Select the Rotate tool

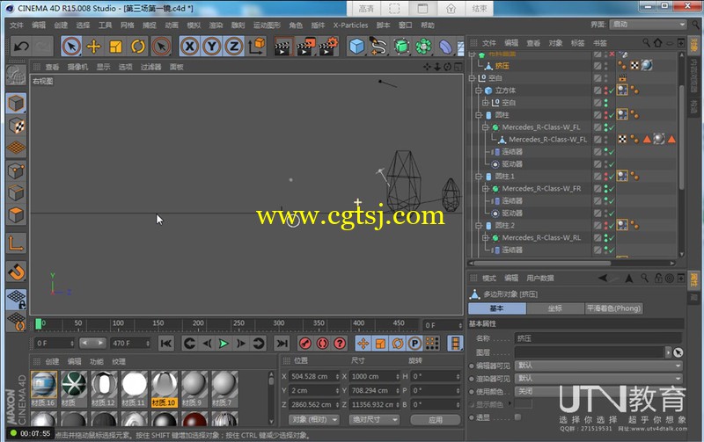pos(138,46)
